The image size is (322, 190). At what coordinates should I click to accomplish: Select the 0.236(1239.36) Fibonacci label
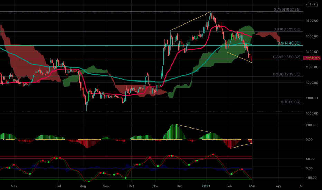(x=287, y=74)
